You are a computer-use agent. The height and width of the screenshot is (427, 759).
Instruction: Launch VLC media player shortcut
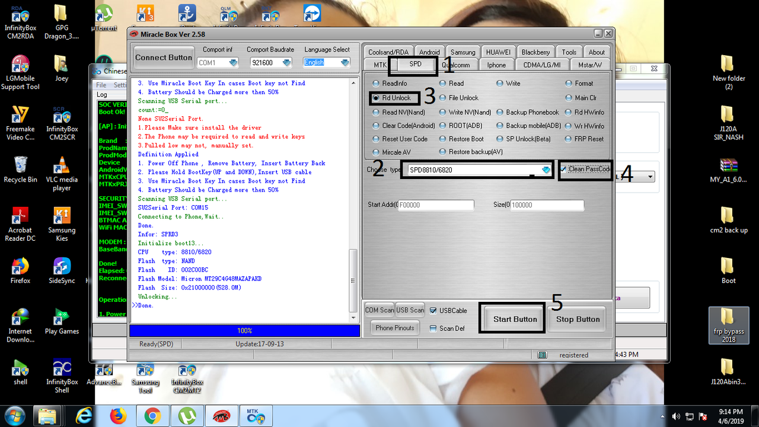tap(62, 174)
